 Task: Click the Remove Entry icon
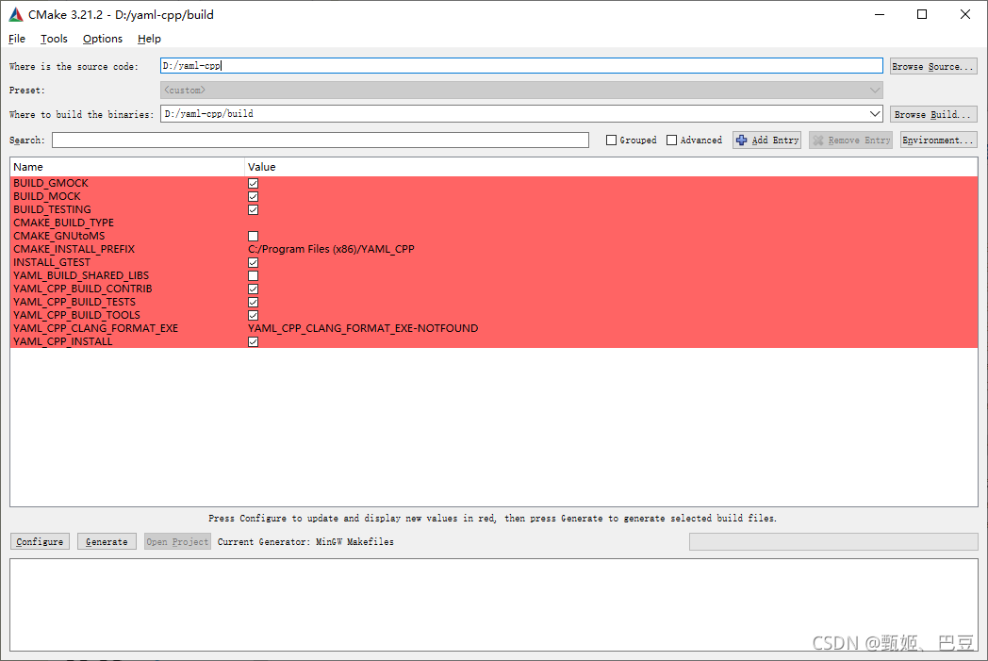coord(816,140)
